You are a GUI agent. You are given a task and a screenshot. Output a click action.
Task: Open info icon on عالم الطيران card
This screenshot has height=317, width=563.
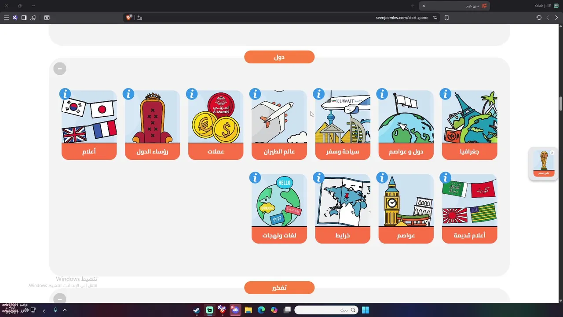(255, 94)
